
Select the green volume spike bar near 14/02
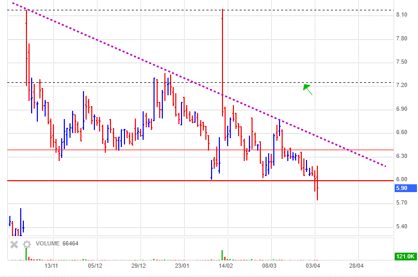[x=222, y=255]
